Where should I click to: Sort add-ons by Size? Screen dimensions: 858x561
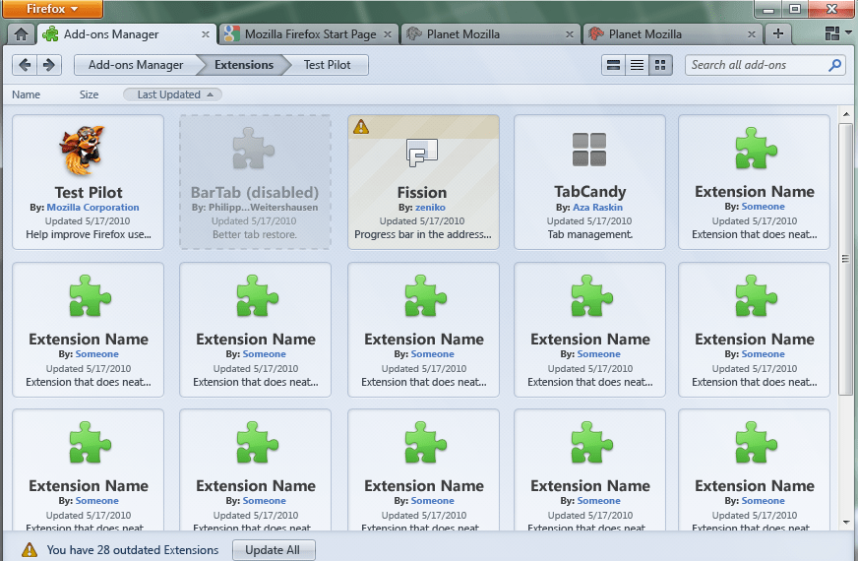coord(89,94)
